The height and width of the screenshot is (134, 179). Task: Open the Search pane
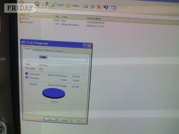click(x=58, y=5)
